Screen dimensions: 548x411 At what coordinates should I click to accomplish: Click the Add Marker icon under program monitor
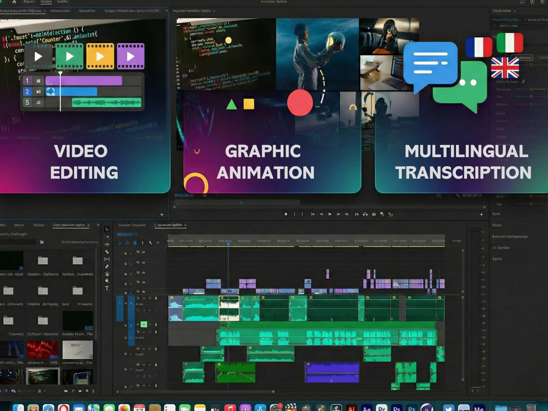286,214
